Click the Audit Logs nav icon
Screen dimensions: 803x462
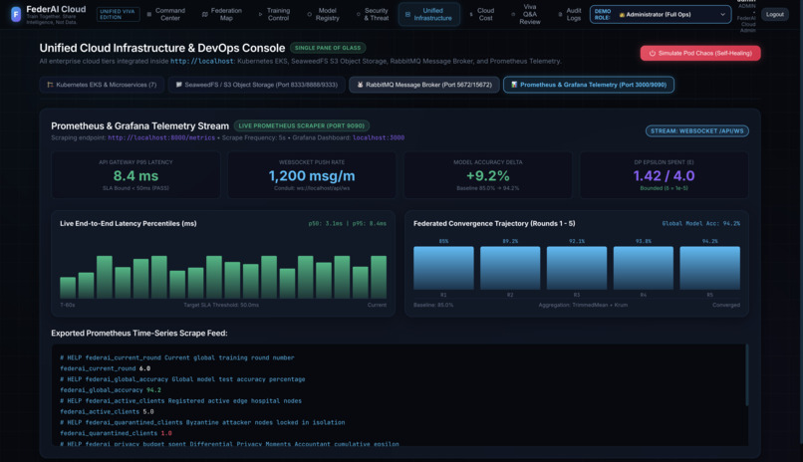pos(560,14)
